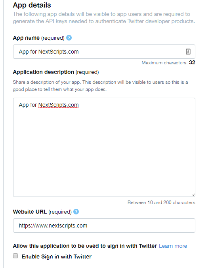This screenshot has height=268, width=210.
Task: Focus the Website URL input field
Action: (x=104, y=226)
